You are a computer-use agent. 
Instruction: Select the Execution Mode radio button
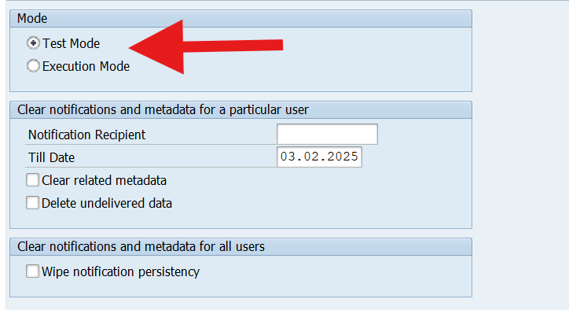pyautogui.click(x=33, y=66)
